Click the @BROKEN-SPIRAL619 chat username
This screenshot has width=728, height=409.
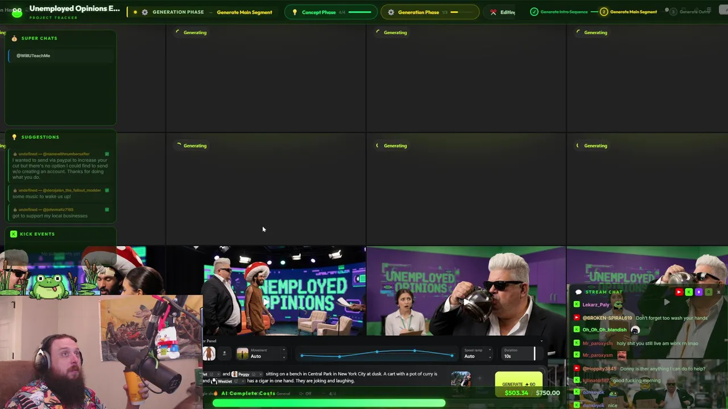[607, 318]
